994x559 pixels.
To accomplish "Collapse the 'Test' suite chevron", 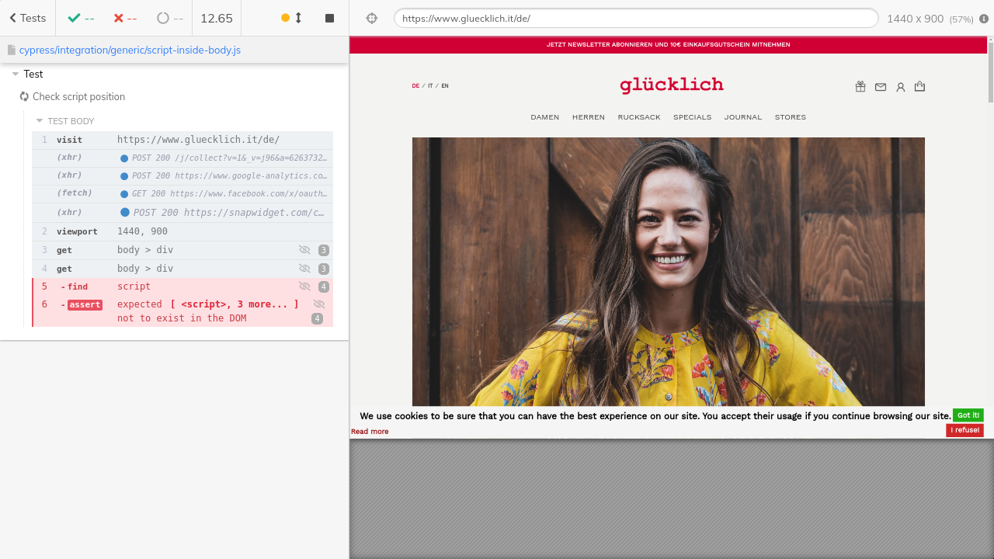I will (x=16, y=75).
